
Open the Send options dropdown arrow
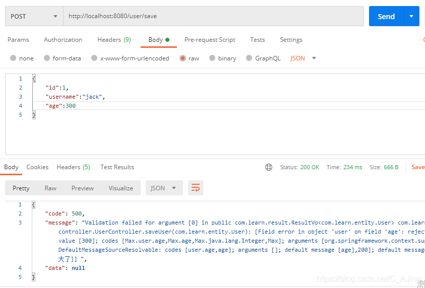[x=411, y=16]
